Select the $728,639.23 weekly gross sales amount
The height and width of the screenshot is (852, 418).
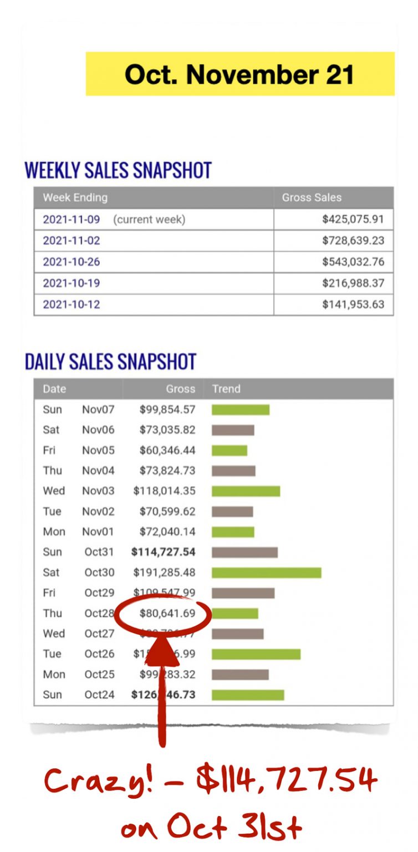[353, 241]
